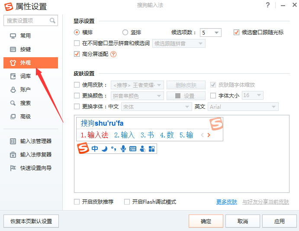Open the 候选项数 count dropdown

(211, 33)
